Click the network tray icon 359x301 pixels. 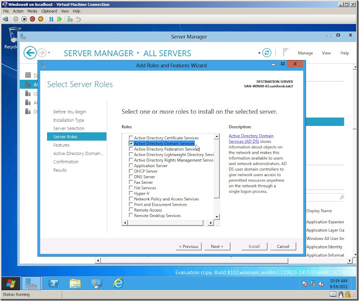point(313,284)
